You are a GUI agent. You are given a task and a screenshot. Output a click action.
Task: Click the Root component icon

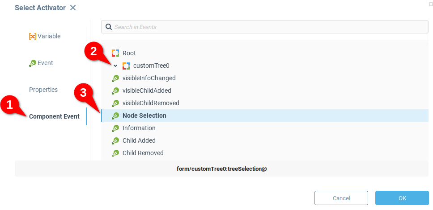[115, 53]
